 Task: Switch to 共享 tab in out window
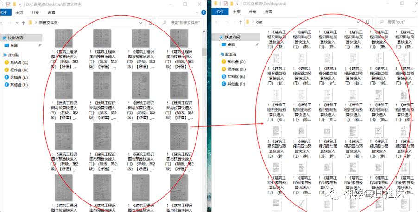[x=253, y=12]
